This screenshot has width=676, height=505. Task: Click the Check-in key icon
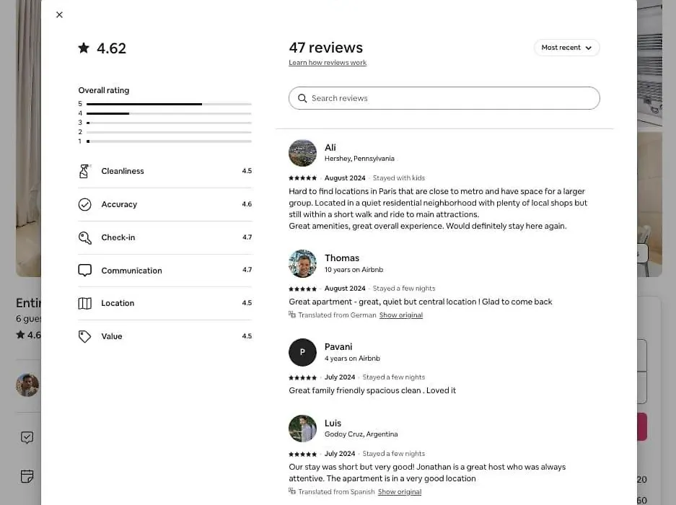click(85, 237)
